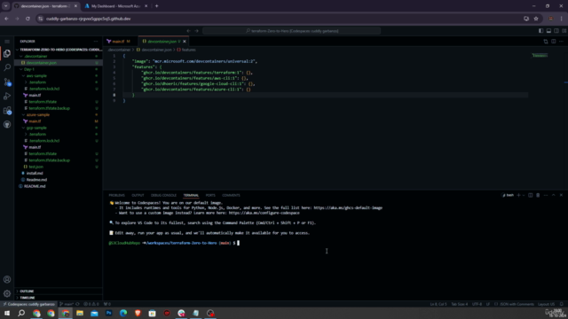The height and width of the screenshot is (319, 568).
Task: Open the Accounts menu icon
Action: pyautogui.click(x=7, y=280)
